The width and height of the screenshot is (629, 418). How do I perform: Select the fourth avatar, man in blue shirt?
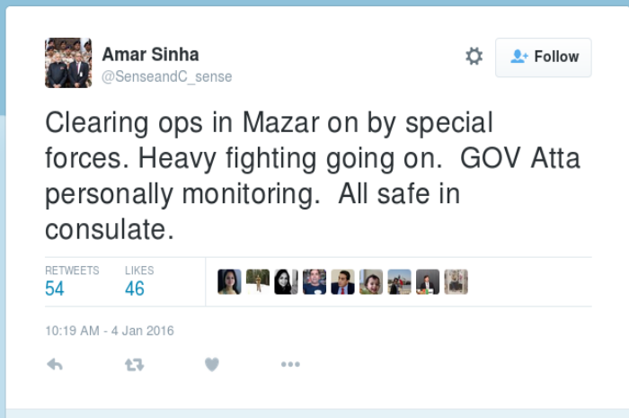click(314, 281)
